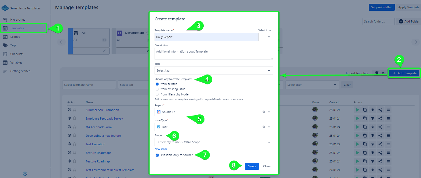
Task: Select the 'from Hierarchy Node' radio option
Action: click(x=157, y=94)
